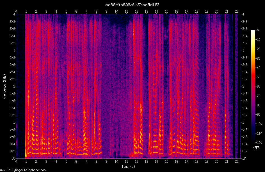Click the -30 value on the color scale
265x172 pixels.
click(x=258, y=59)
